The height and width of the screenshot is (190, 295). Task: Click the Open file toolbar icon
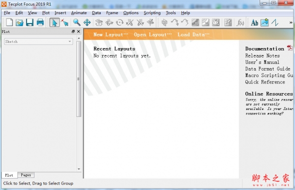[20, 23]
